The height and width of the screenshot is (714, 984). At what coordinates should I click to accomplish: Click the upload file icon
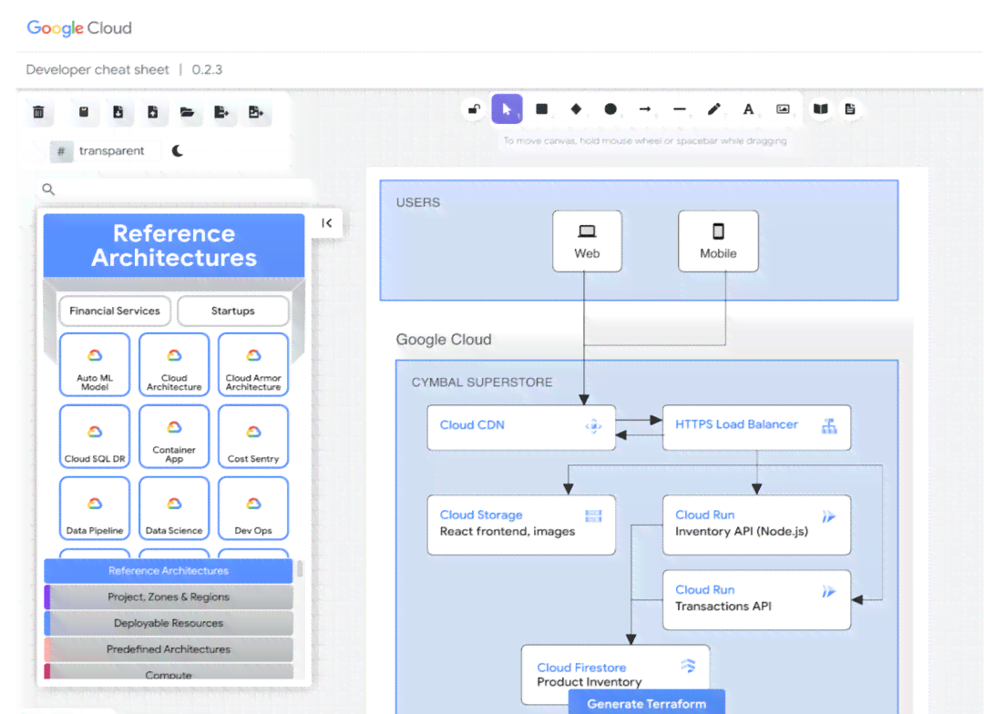[x=152, y=112]
